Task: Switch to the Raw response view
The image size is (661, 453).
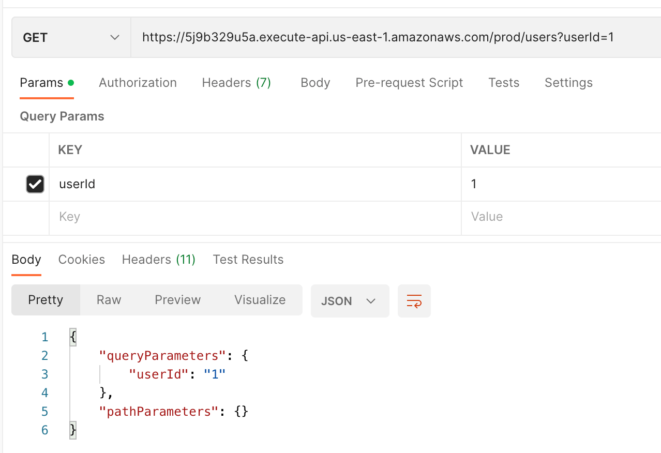Action: click(x=108, y=300)
